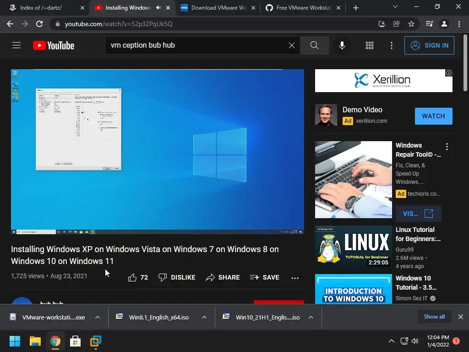Open File Explorer from the taskbar
469x352 pixels.
coord(35,341)
